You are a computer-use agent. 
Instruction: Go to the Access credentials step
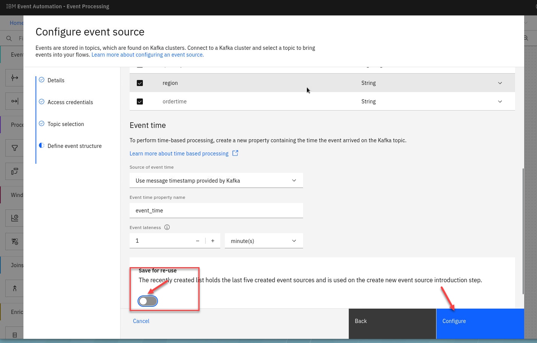(70, 102)
